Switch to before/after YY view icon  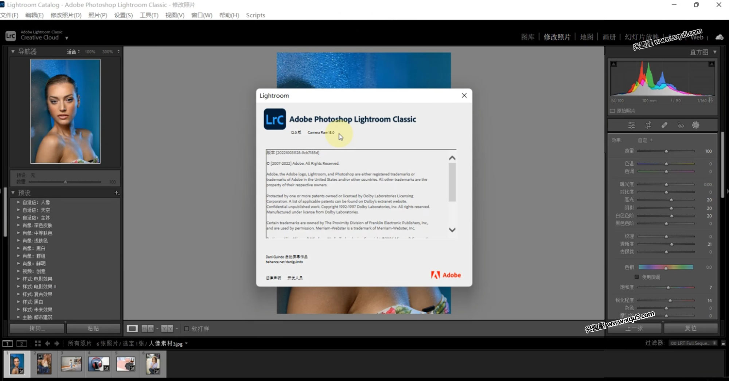[167, 328]
